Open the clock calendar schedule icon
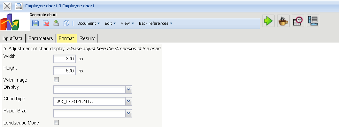339x127 pixels. tap(298, 21)
